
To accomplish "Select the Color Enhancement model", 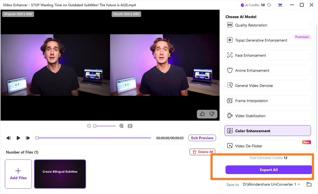I will [268, 131].
